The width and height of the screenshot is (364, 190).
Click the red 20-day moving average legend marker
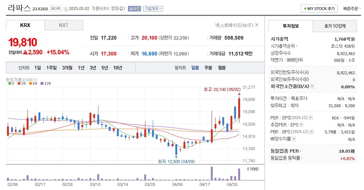point(19,84)
